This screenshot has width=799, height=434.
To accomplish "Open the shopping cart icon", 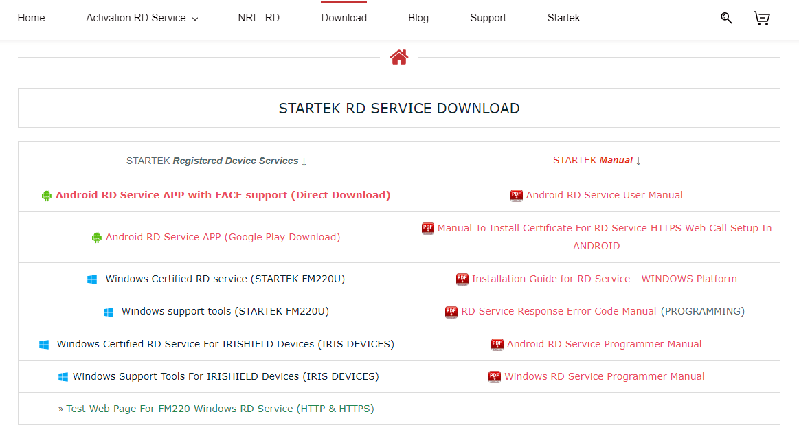I will (x=762, y=19).
